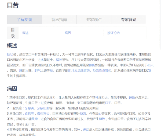161x136 pixels.
Task: Follow the 睡眠 link before 休息不足
Action: [132, 98]
